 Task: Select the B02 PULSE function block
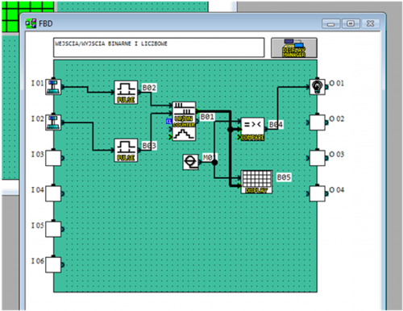point(126,93)
